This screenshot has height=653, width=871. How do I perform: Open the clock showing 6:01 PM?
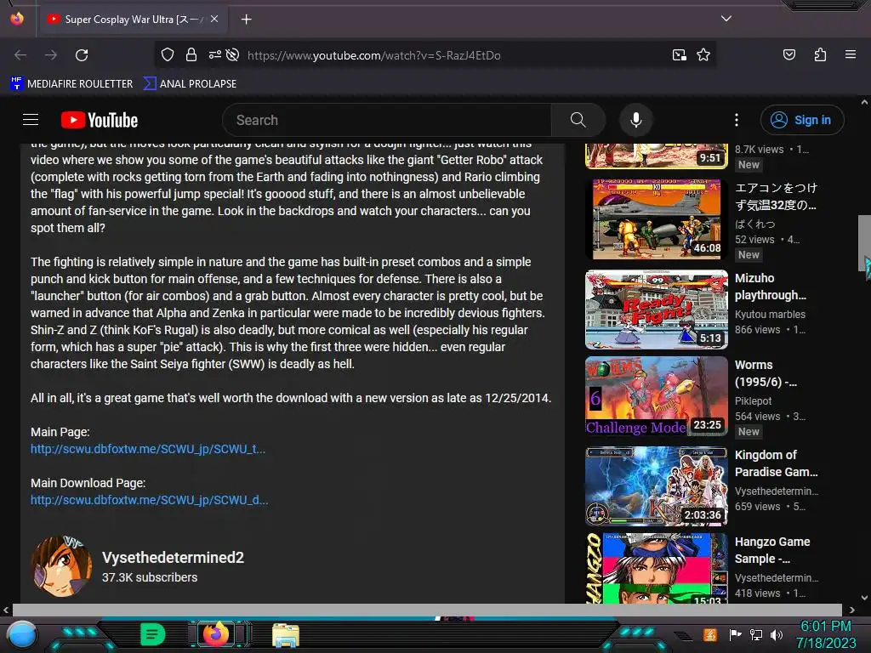(x=826, y=634)
